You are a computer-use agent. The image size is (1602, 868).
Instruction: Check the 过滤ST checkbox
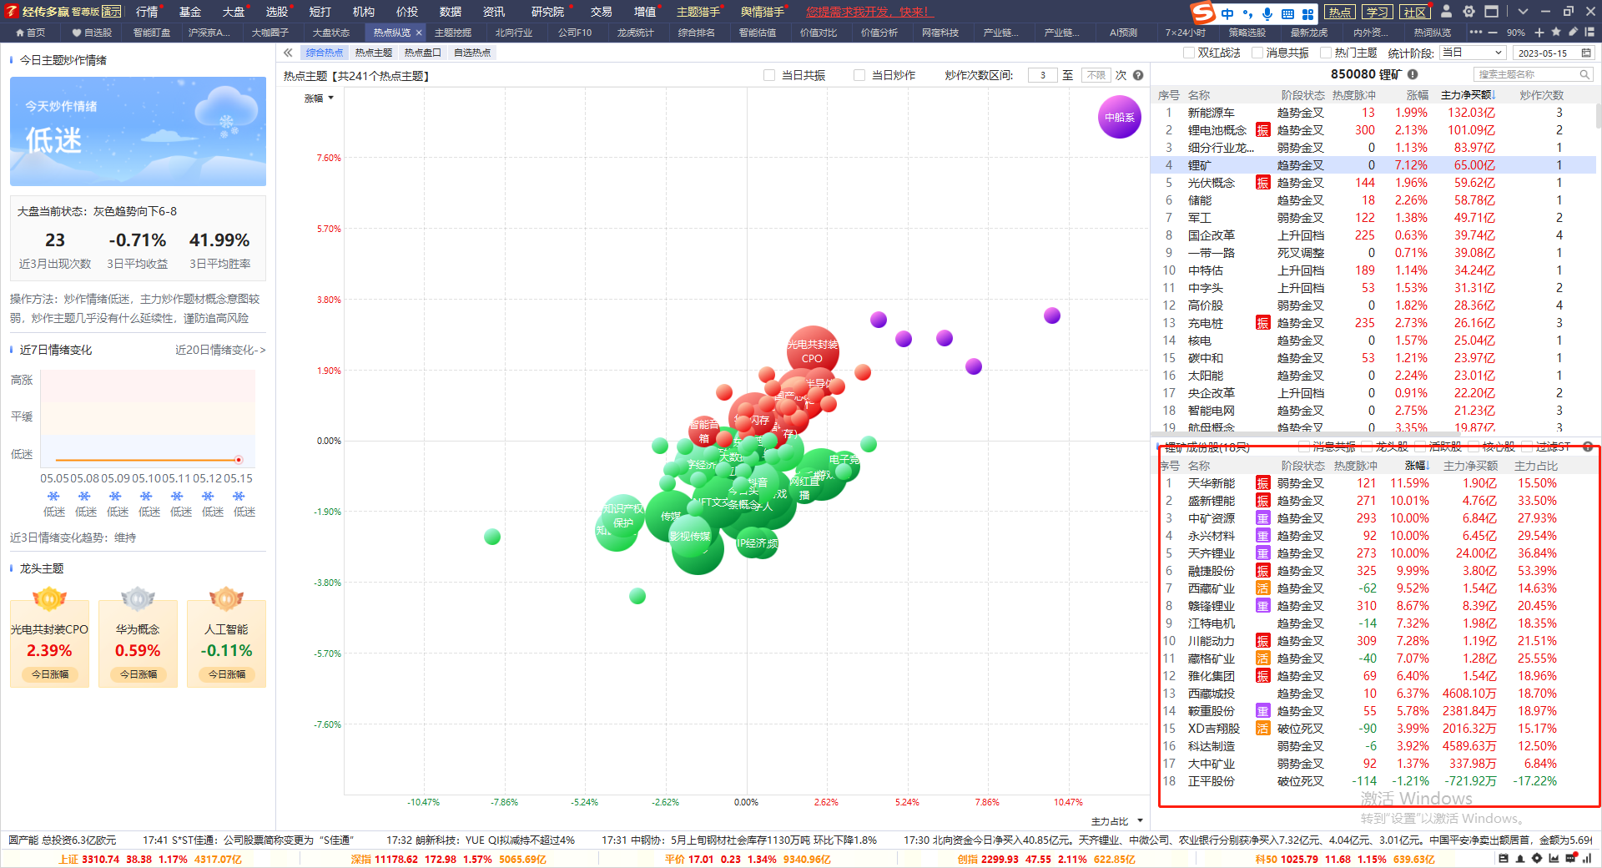pyautogui.click(x=1527, y=447)
